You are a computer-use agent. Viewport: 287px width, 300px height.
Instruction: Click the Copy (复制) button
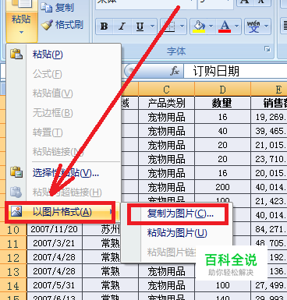(58, 8)
